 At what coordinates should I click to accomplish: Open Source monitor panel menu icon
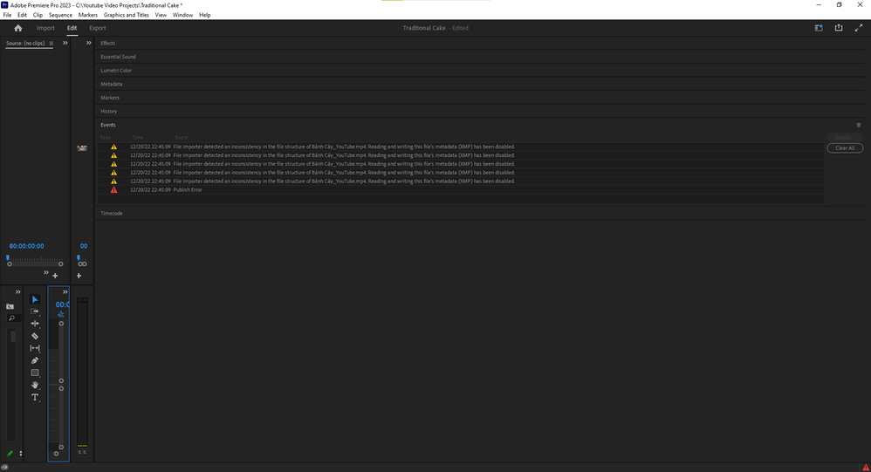[x=51, y=44]
